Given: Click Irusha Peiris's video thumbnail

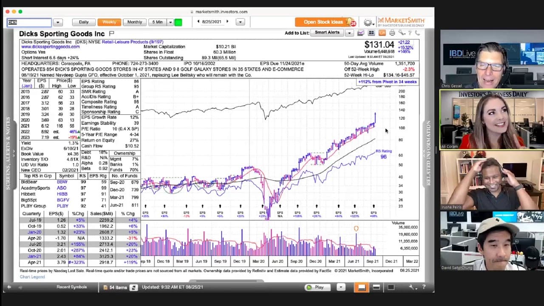Looking at the screenshot, I should pyautogui.click(x=492, y=180).
